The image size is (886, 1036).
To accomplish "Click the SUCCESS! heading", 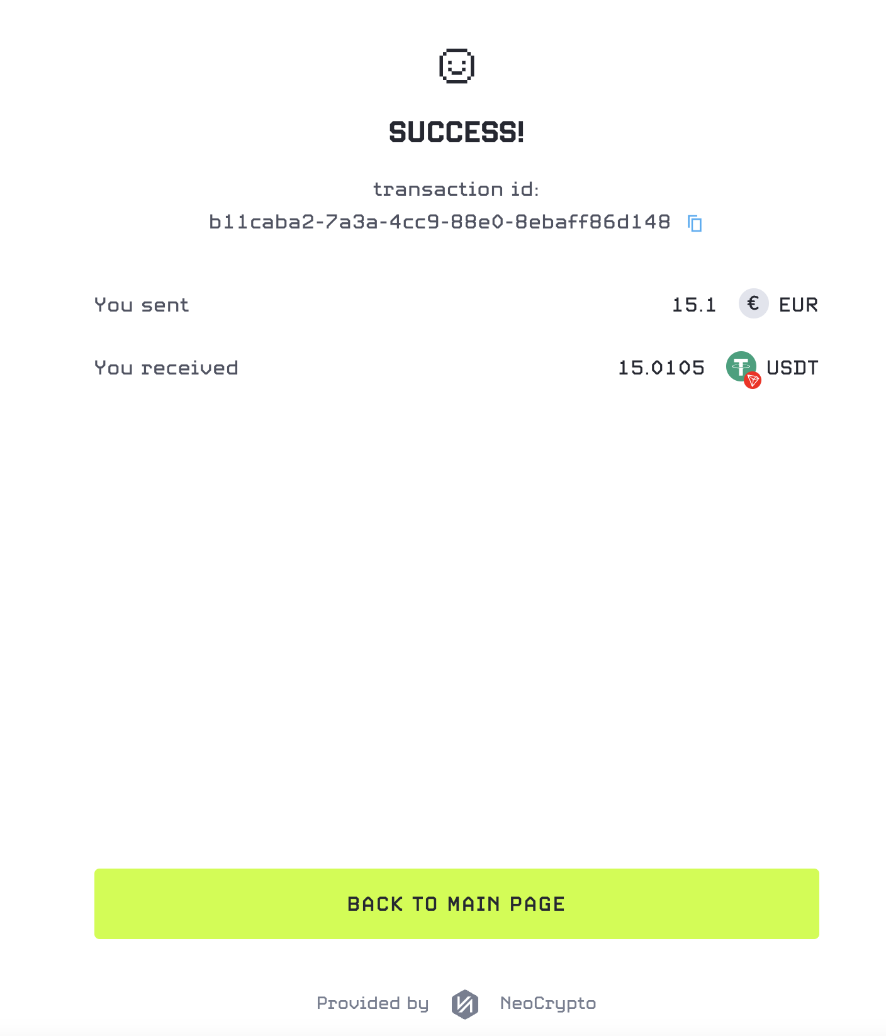I will click(x=457, y=132).
